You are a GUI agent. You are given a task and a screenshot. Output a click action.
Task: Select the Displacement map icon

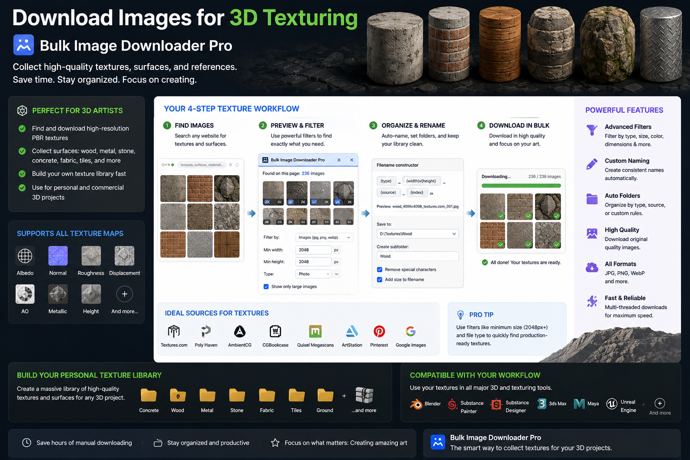pyautogui.click(x=124, y=256)
